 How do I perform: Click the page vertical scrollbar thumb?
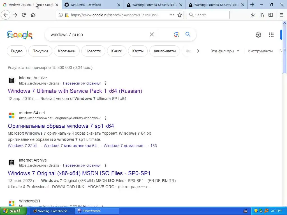(285, 49)
